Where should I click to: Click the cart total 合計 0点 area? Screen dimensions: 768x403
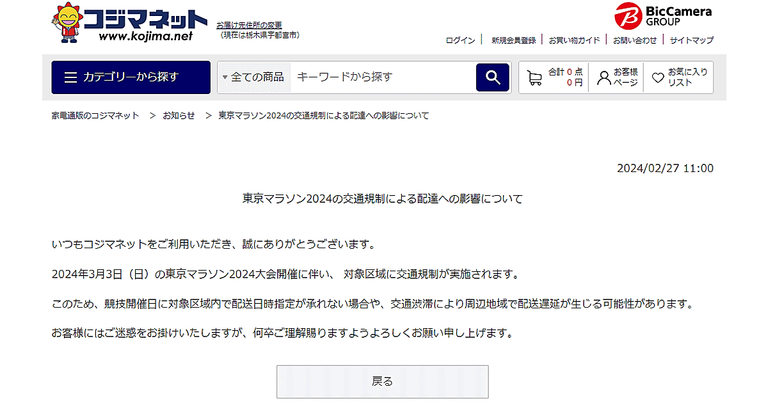click(x=566, y=77)
